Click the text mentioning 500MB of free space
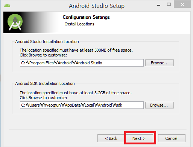 (x=76, y=50)
